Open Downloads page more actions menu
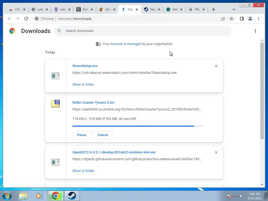Screen dimensions: 268x201 (x=255, y=31)
